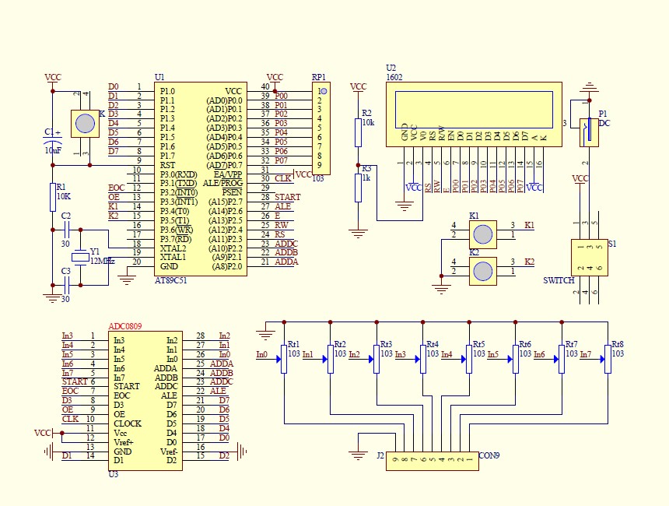Image resolution: width=669 pixels, height=506 pixels.
Task: Click the reset pushbutton K symbol
Action: [85, 124]
